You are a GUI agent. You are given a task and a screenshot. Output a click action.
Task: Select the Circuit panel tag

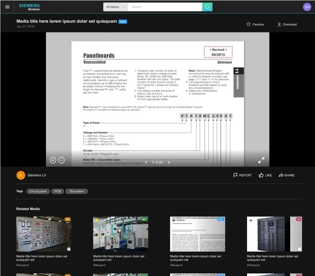38,191
